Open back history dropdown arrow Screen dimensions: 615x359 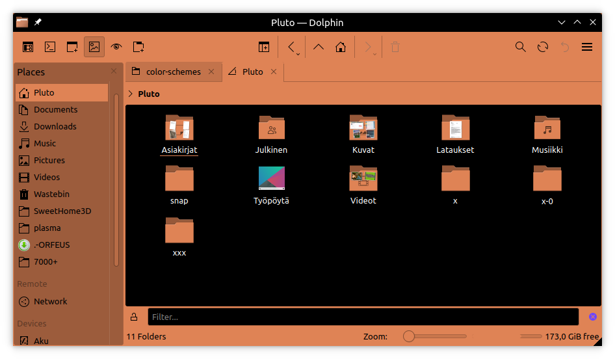click(298, 54)
